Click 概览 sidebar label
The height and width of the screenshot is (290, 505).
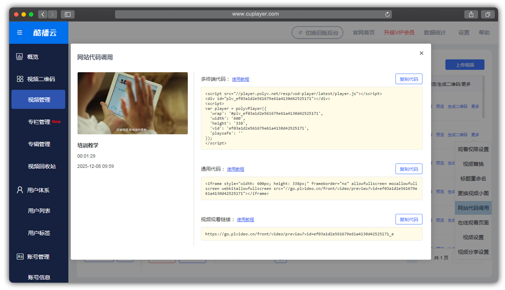point(33,56)
